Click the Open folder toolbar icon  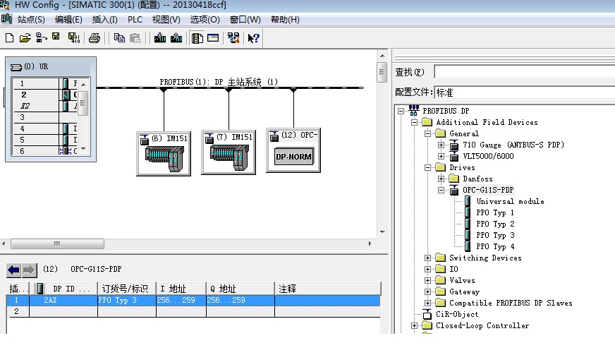point(25,38)
